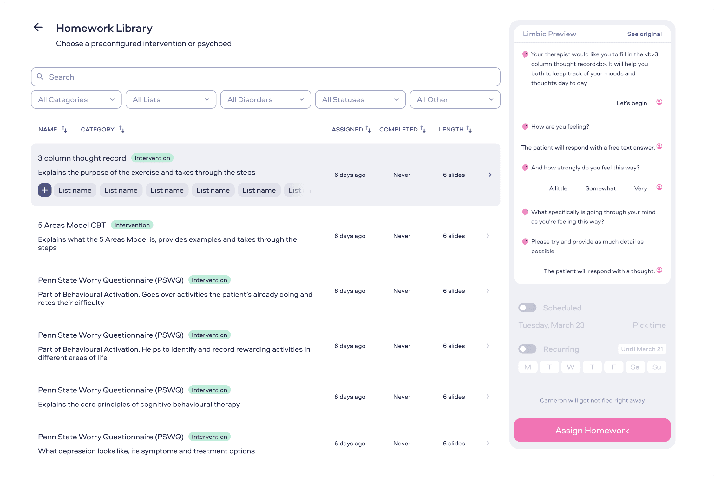Click the See original link

pos(644,34)
